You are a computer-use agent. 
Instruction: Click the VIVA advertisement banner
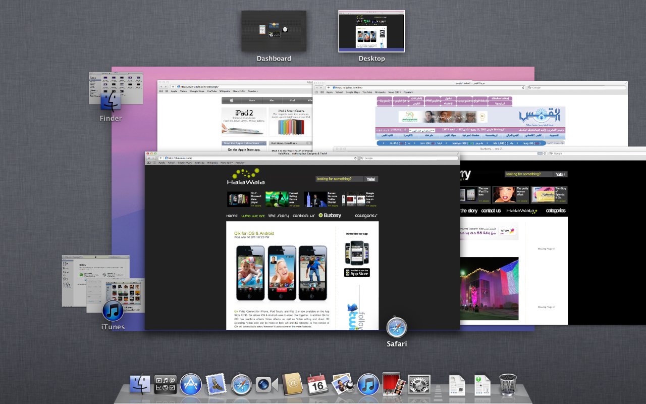489,231
